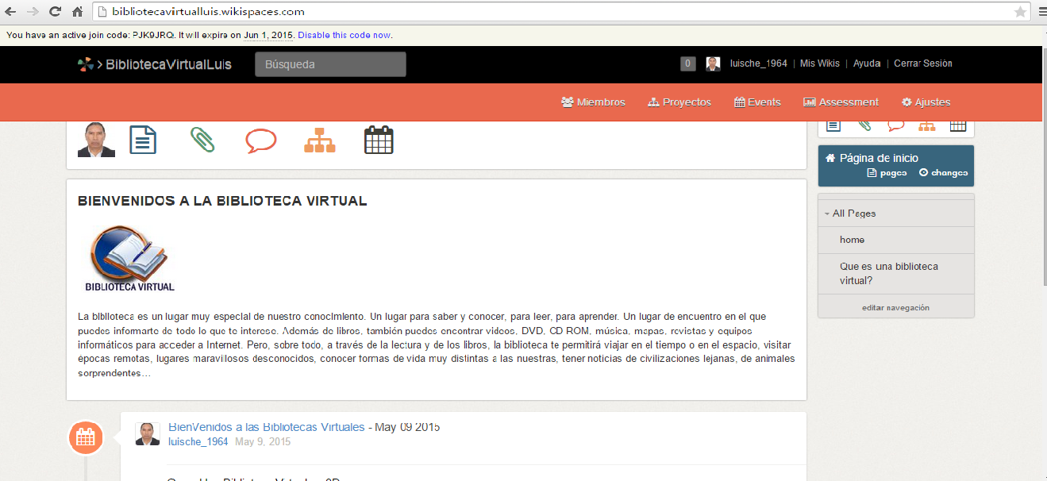Image resolution: width=1047 pixels, height=481 pixels.
Task: Open the discussion speech bubble icon
Action: 261,141
